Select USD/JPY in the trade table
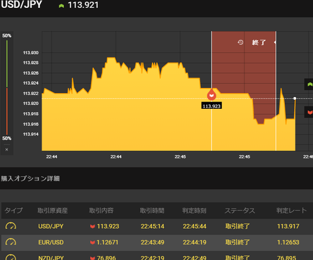Image resolution: width=313 pixels, height=260 pixels. 51,226
